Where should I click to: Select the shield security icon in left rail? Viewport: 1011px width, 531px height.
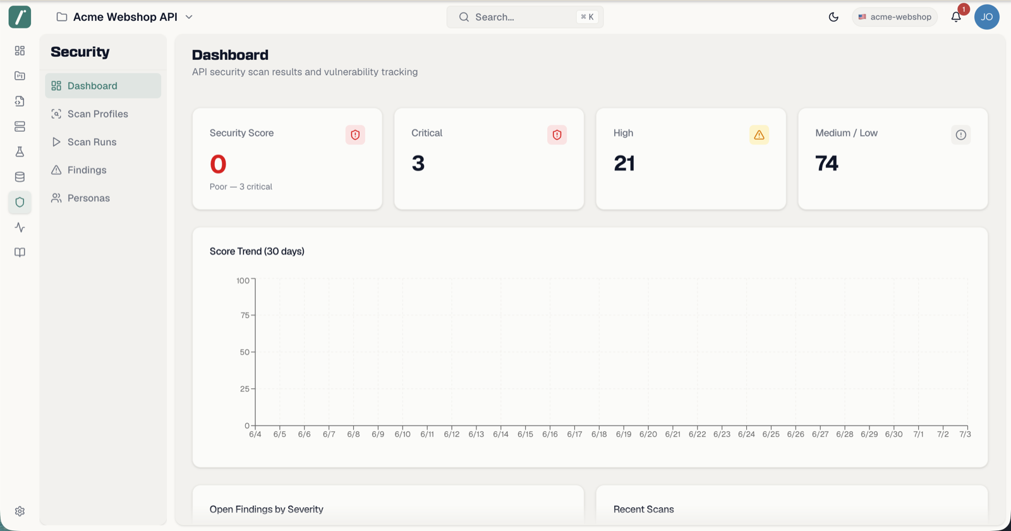(20, 202)
